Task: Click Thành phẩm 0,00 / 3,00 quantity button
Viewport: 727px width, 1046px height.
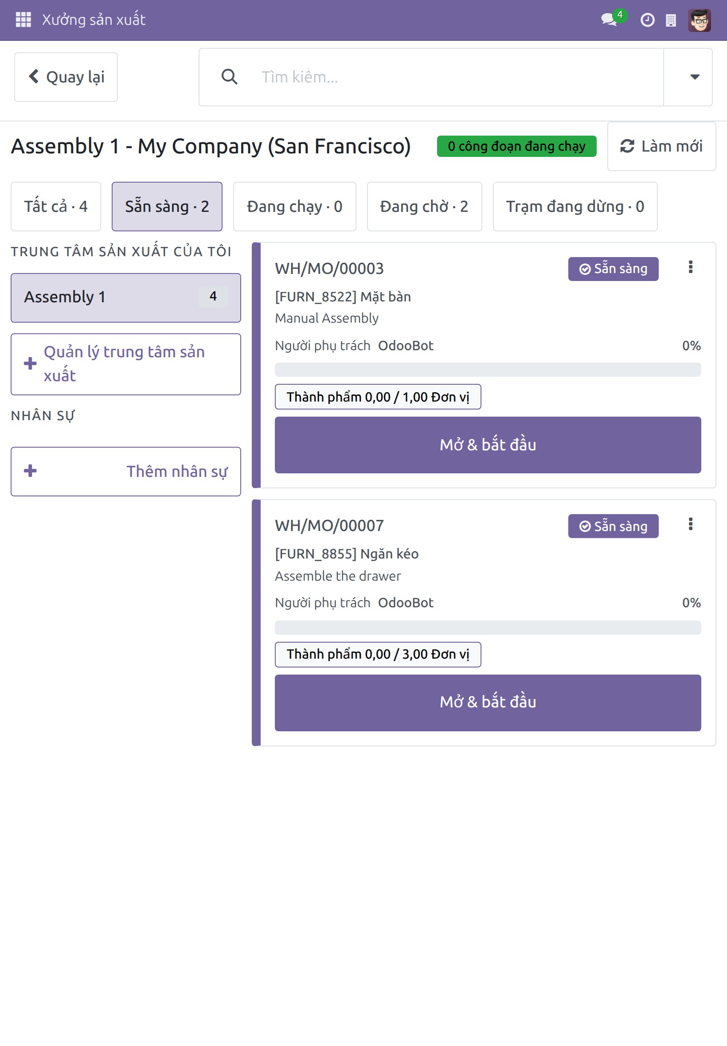Action: tap(378, 655)
